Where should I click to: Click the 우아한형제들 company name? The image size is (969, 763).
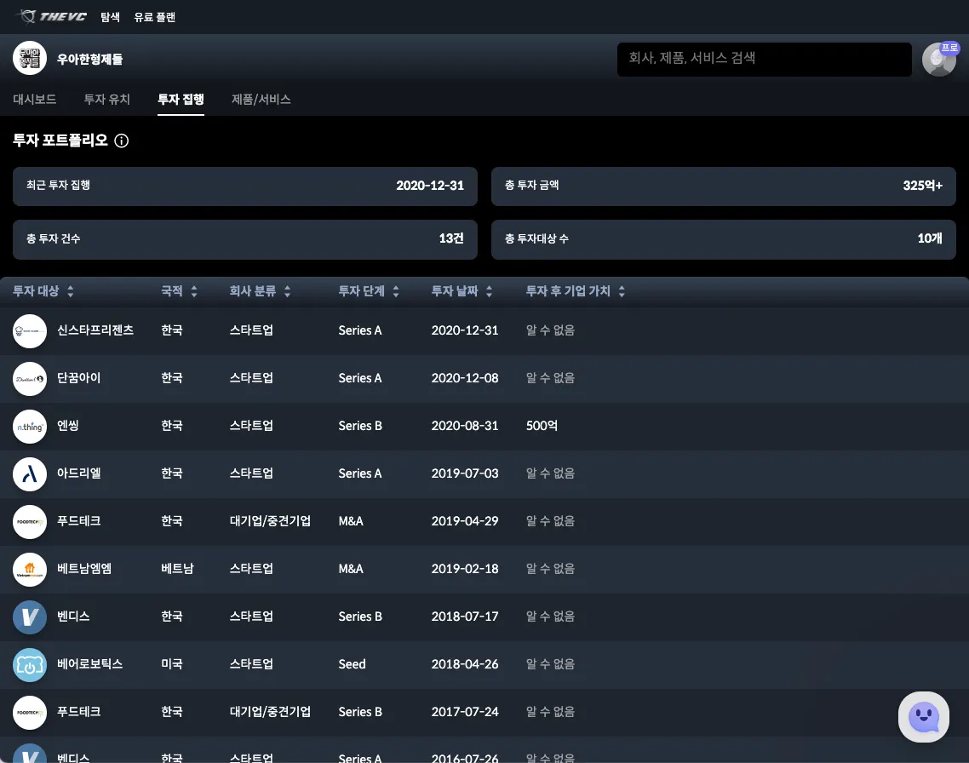point(89,59)
